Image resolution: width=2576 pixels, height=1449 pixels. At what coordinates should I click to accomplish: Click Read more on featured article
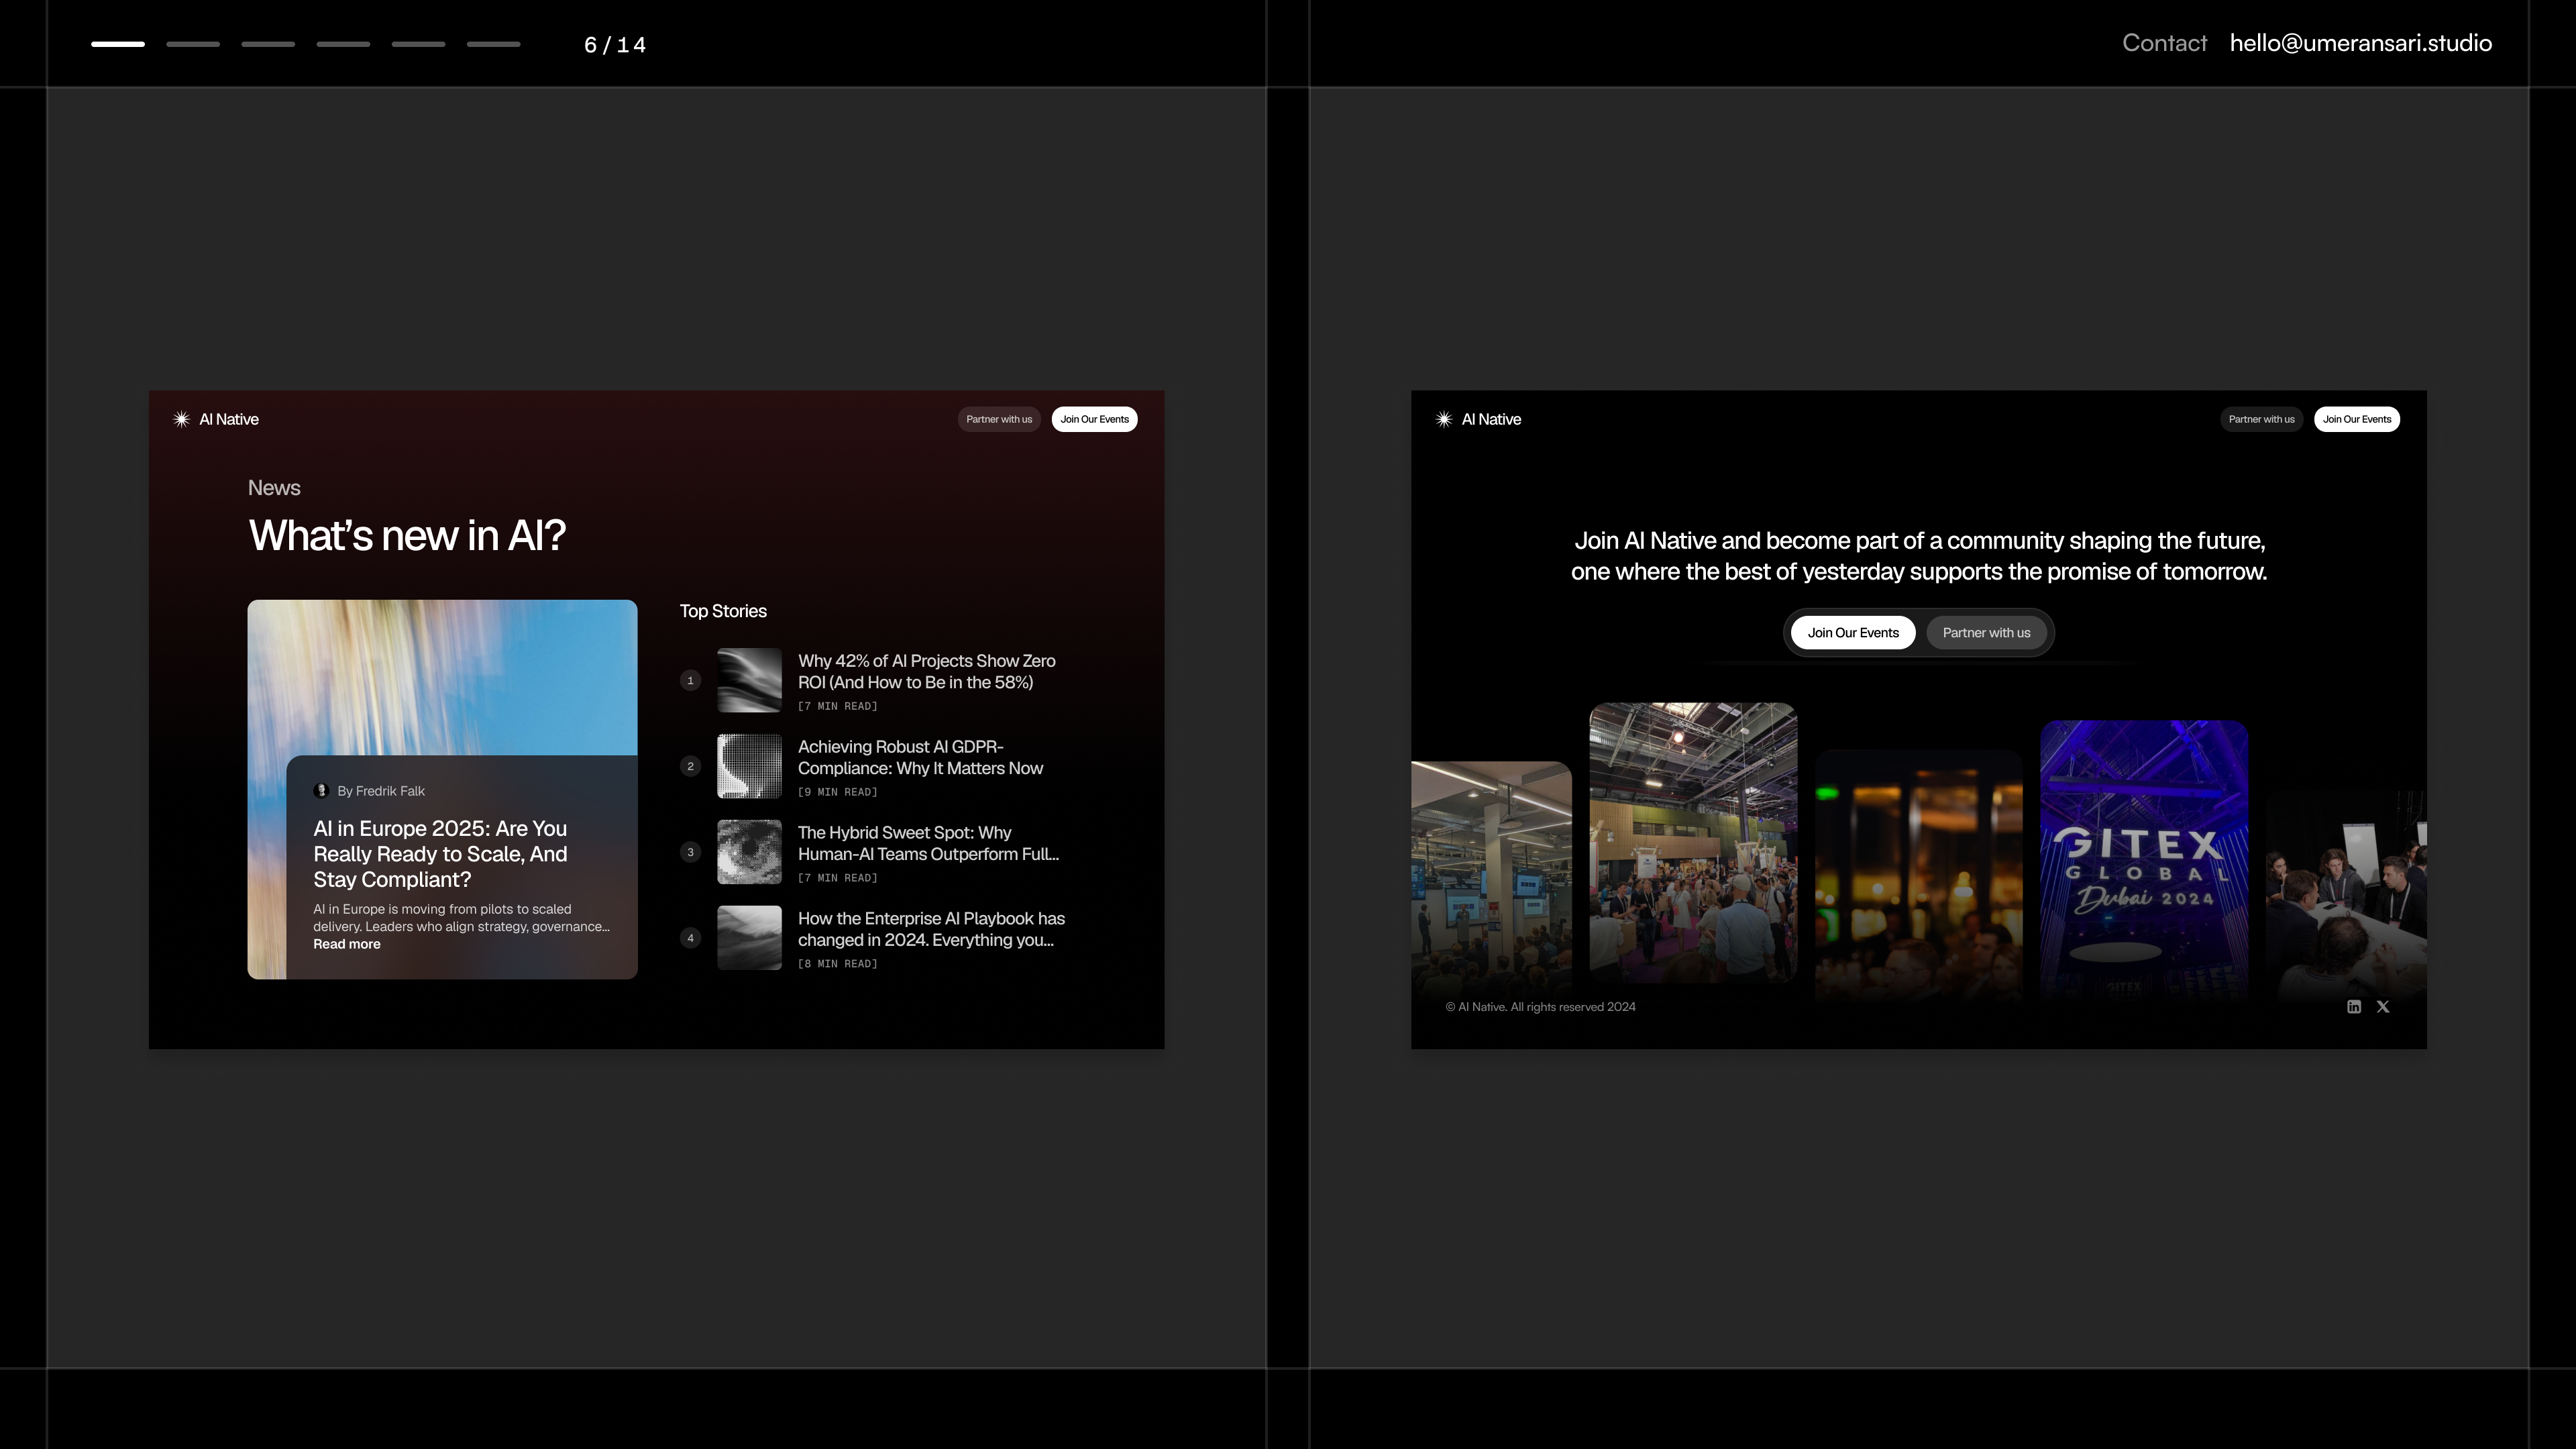(x=346, y=944)
